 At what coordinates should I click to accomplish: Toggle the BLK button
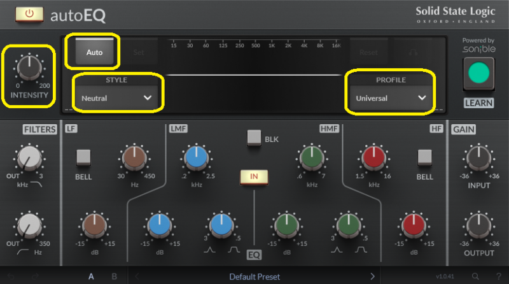click(x=254, y=138)
